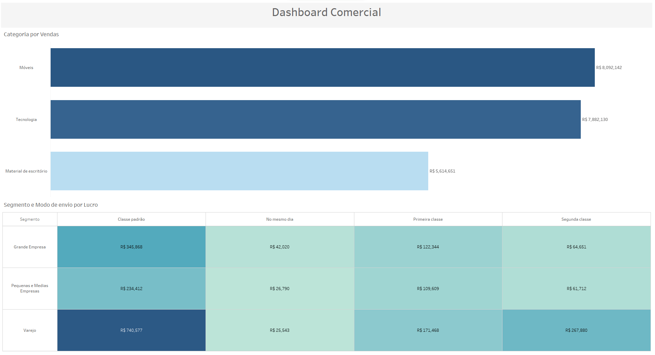Select the Segmento e Modo de envio por Lucro title
Image resolution: width=655 pixels, height=355 pixels.
click(x=51, y=205)
